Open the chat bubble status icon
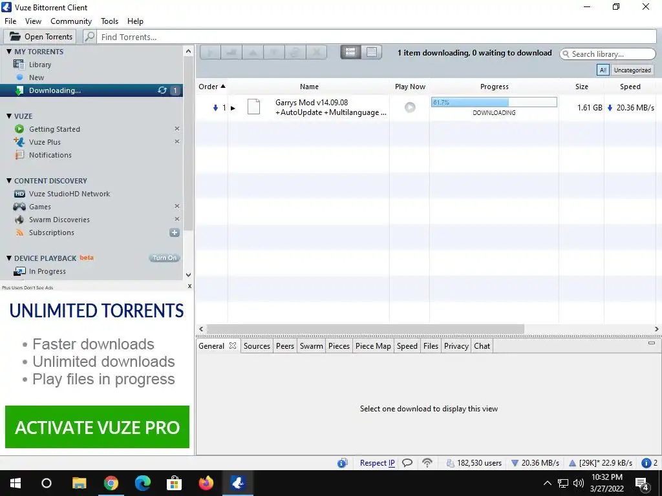662x496 pixels. coord(407,463)
